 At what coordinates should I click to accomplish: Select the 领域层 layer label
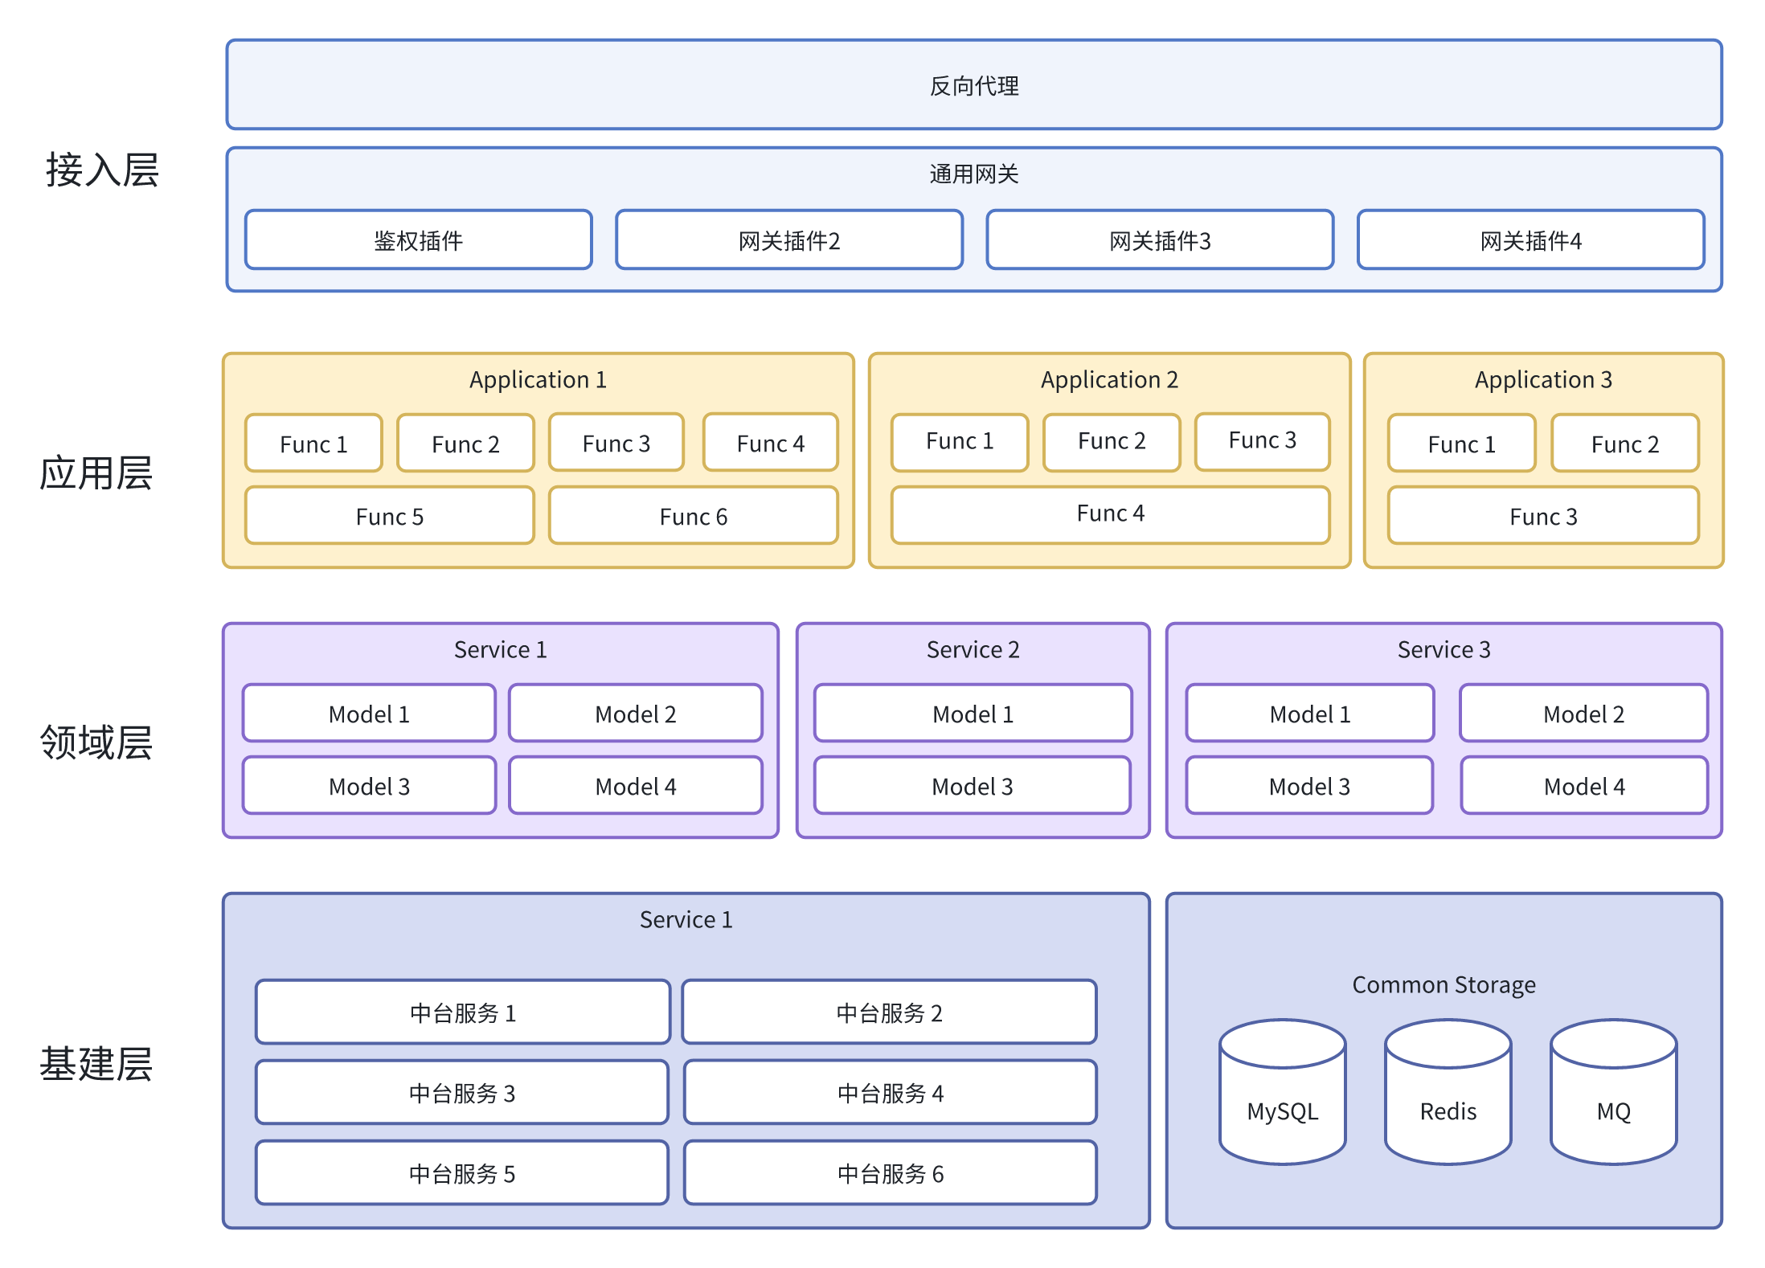(96, 741)
